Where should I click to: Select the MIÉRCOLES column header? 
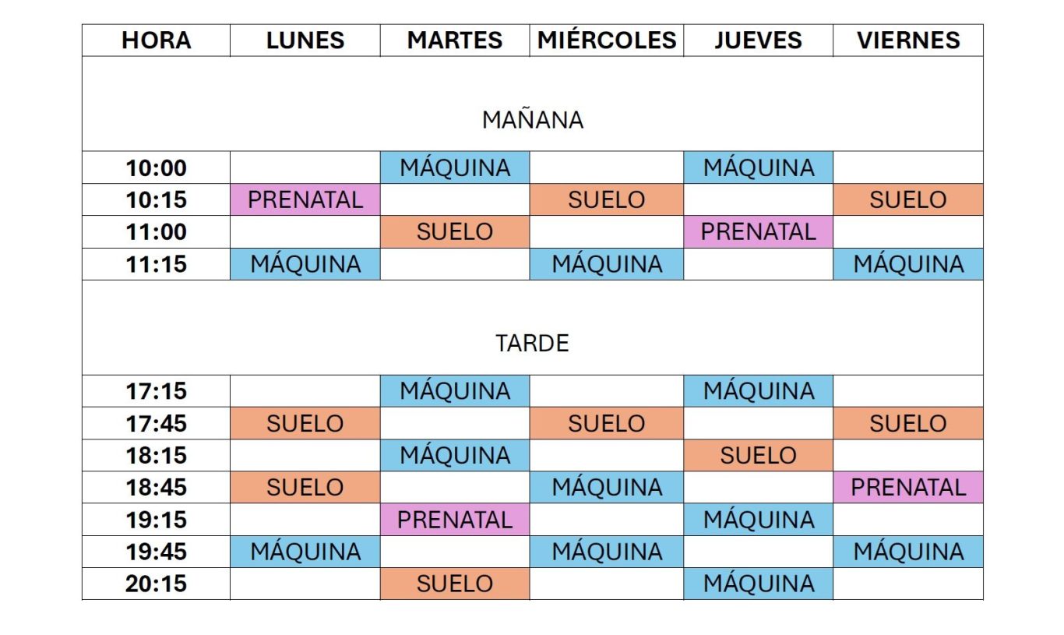tap(607, 41)
